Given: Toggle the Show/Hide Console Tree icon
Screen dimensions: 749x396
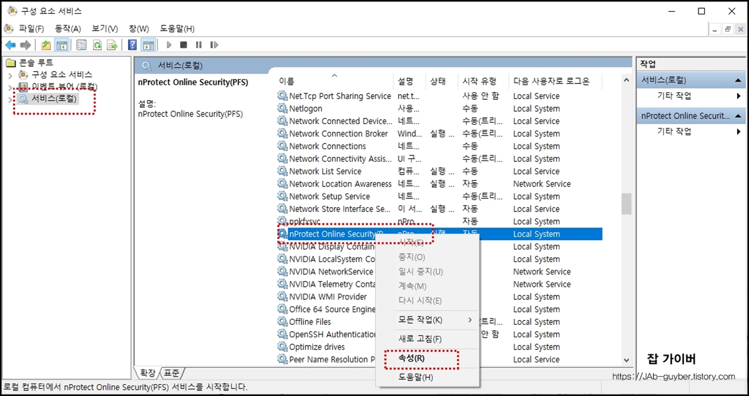Looking at the screenshot, I should (x=62, y=45).
